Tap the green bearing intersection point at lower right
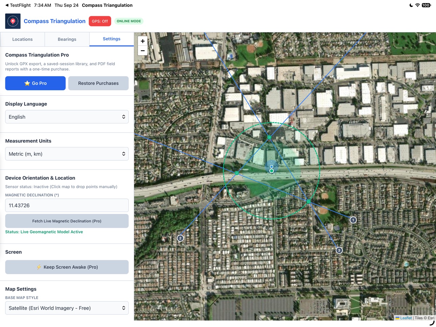This screenshot has height=327, width=436. click(309, 202)
